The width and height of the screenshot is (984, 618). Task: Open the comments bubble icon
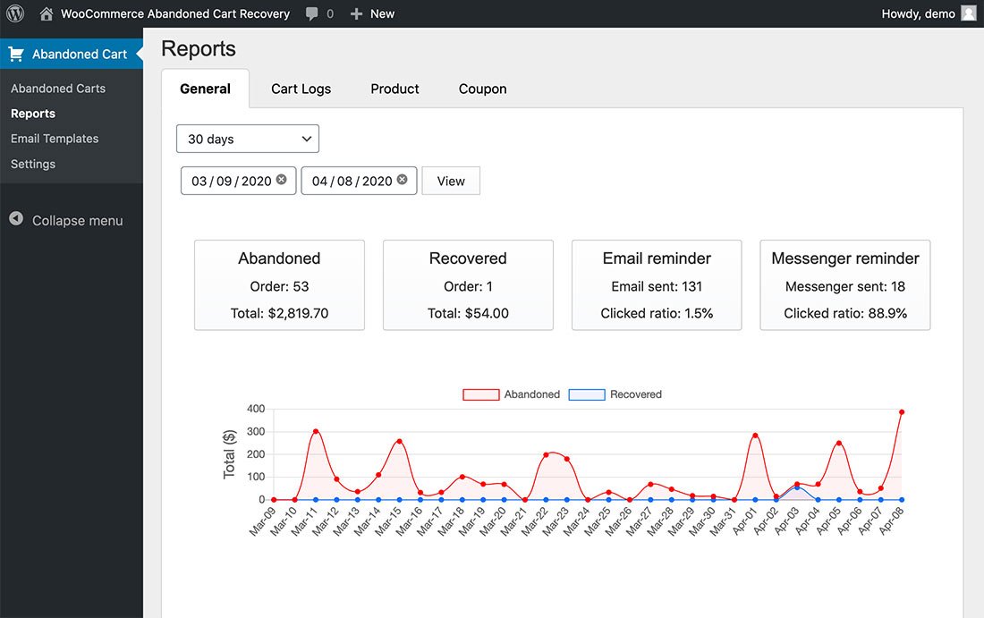pyautogui.click(x=311, y=13)
